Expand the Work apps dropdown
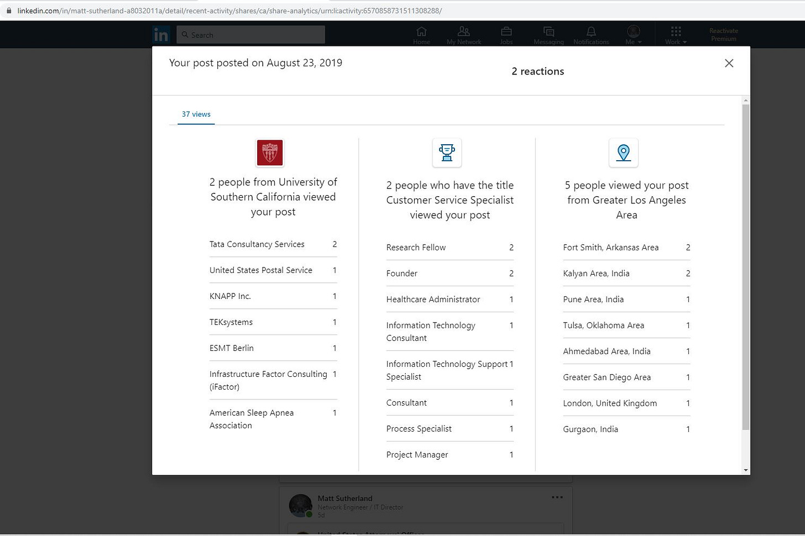Image resolution: width=805 pixels, height=536 pixels. (x=676, y=35)
